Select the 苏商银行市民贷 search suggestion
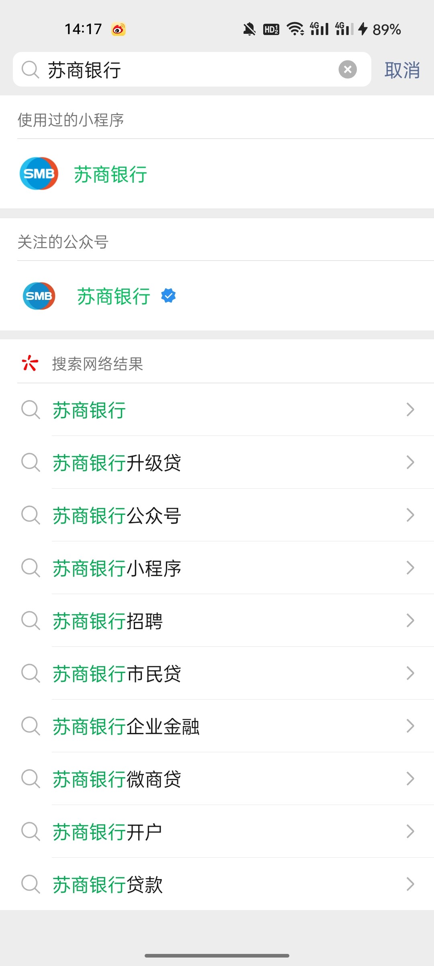This screenshot has height=966, width=434. tap(117, 673)
